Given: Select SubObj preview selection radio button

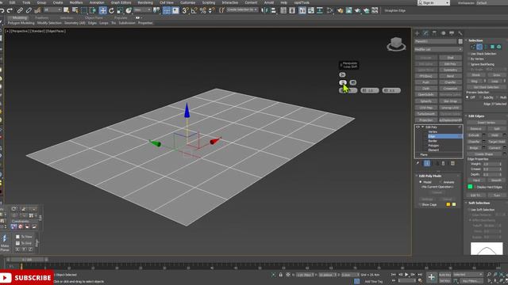Looking at the screenshot, I should [481, 97].
